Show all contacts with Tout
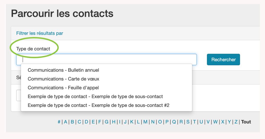Viewport: 265px width, 139px height. [x=246, y=122]
